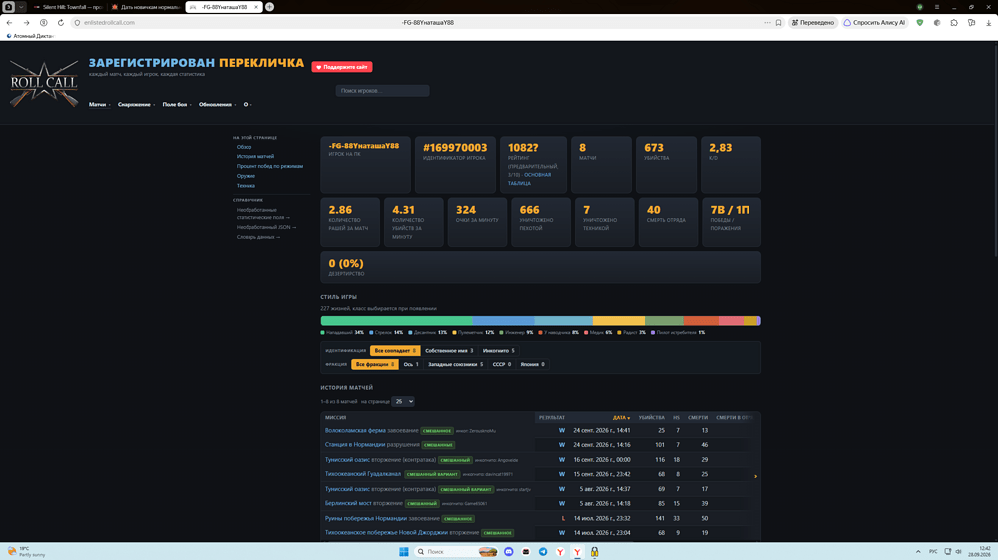The width and height of the screenshot is (998, 560).
Task: Click the browser address bar URL
Action: click(x=109, y=22)
